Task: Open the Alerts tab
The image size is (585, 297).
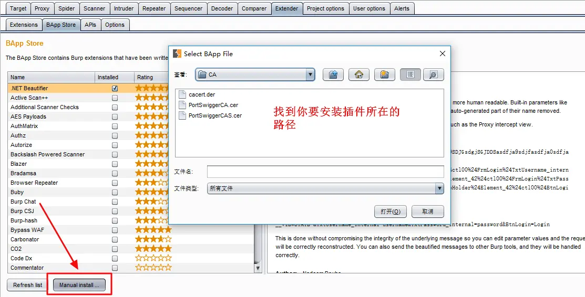Action: coord(402,8)
